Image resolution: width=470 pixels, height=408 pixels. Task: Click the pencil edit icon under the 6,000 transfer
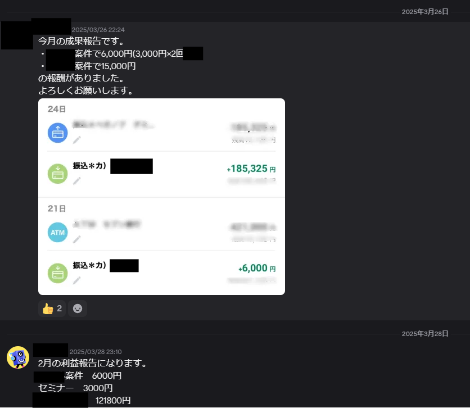coord(76,280)
